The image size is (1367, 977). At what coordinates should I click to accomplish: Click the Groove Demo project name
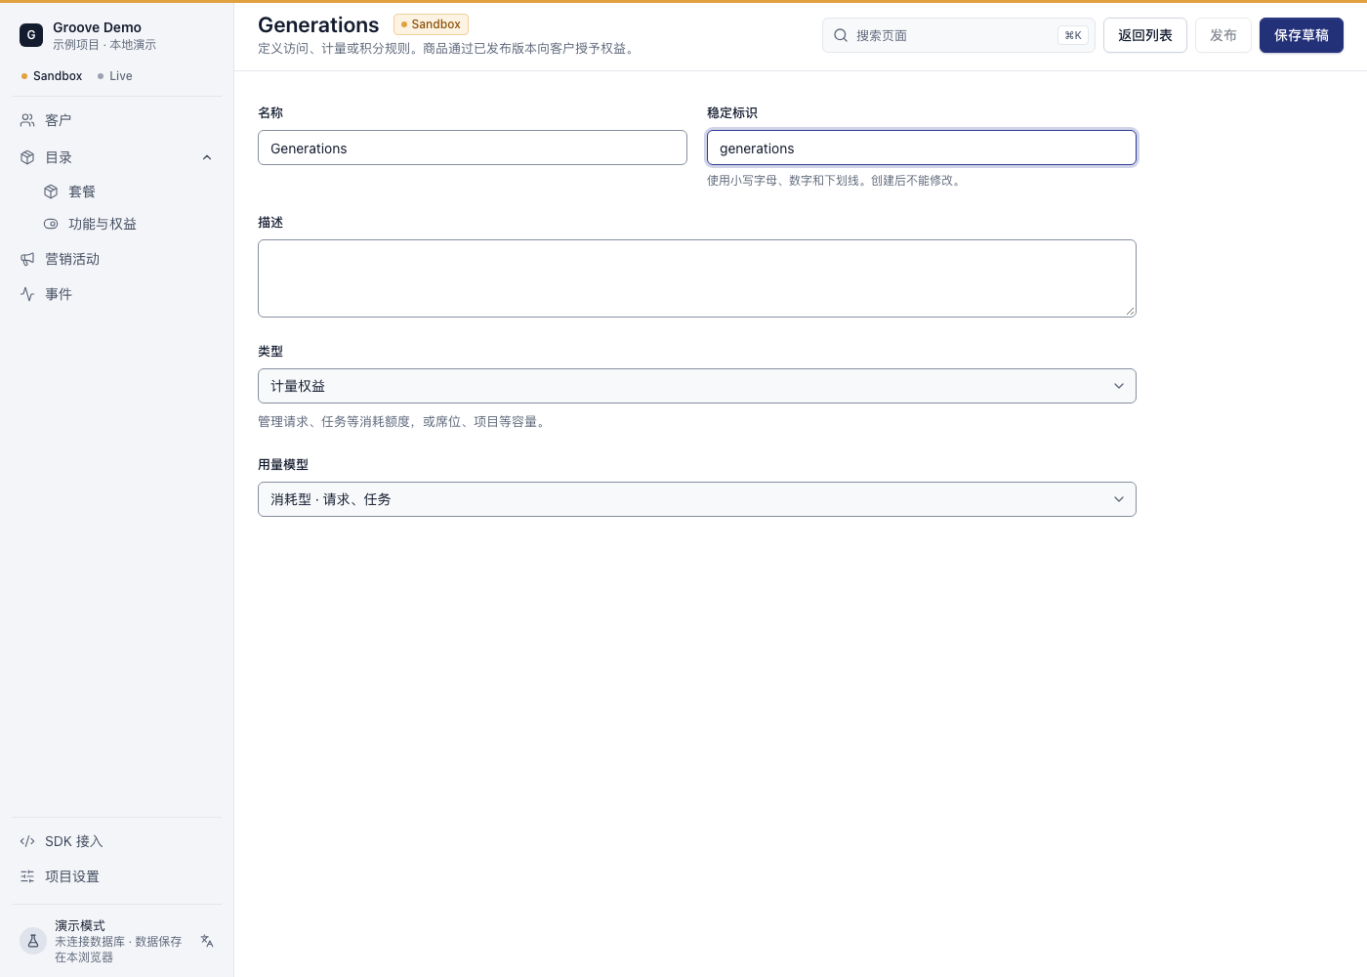pos(98,27)
